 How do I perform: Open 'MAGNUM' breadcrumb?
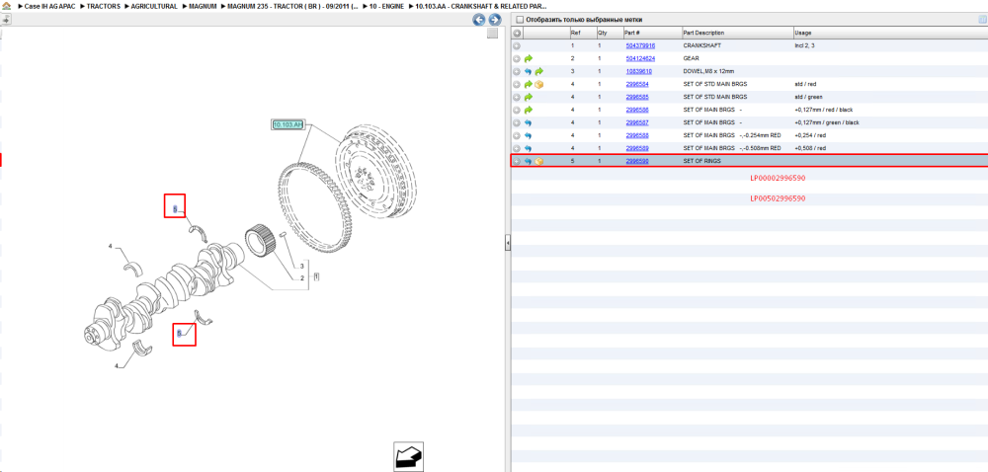click(203, 6)
